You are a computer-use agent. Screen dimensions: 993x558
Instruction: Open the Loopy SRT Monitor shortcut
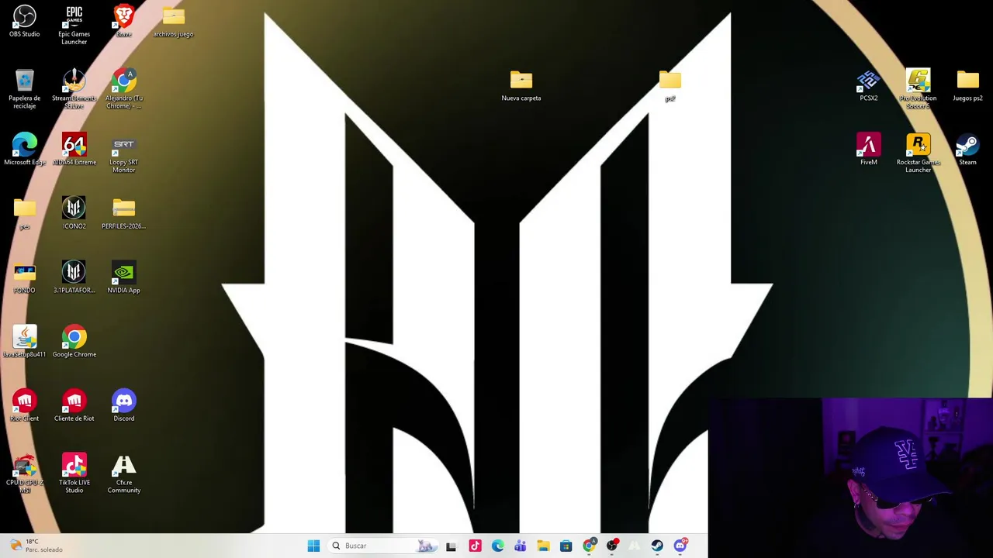tap(123, 153)
